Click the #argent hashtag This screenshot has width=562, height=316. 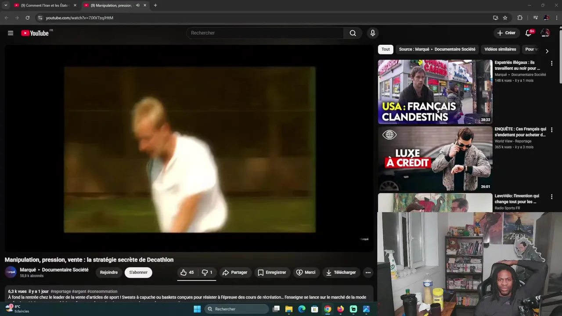[79, 291]
